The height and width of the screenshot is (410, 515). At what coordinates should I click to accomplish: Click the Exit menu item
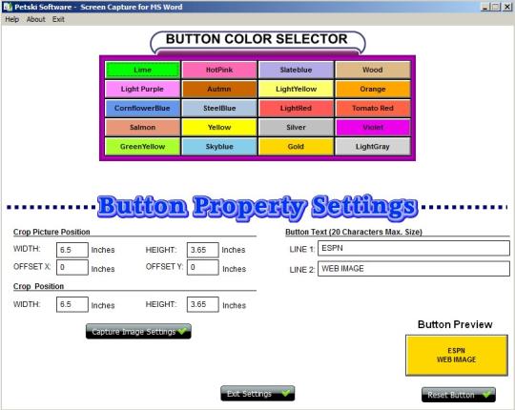(58, 19)
